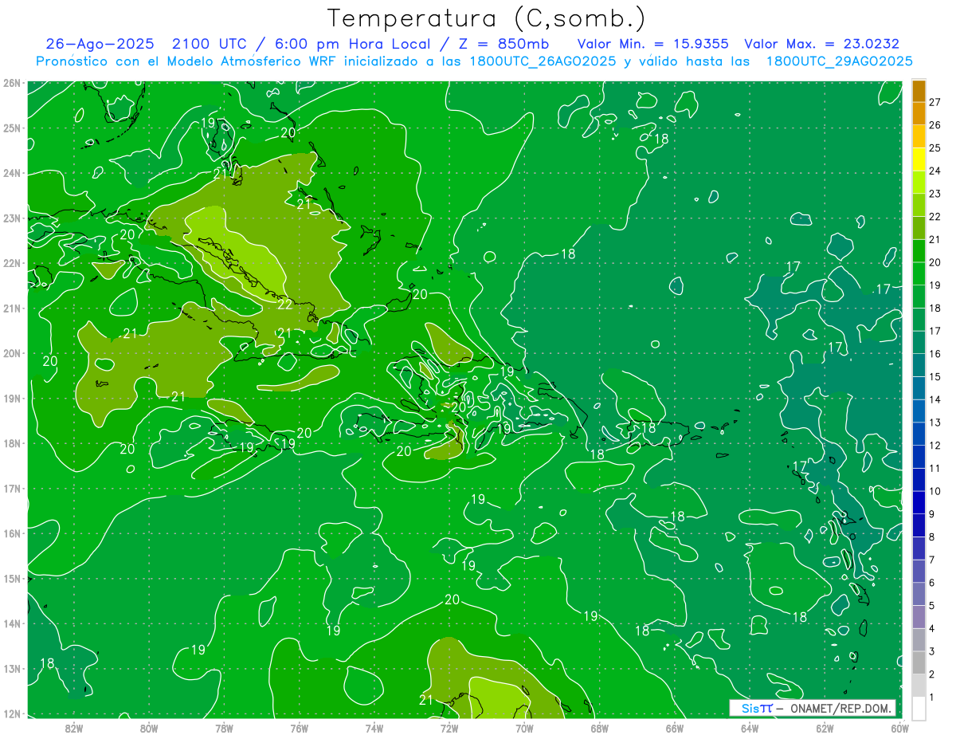This screenshot has width=956, height=739.
Task: Click the green legend swatch between 19 and 20
Action: tap(919, 273)
